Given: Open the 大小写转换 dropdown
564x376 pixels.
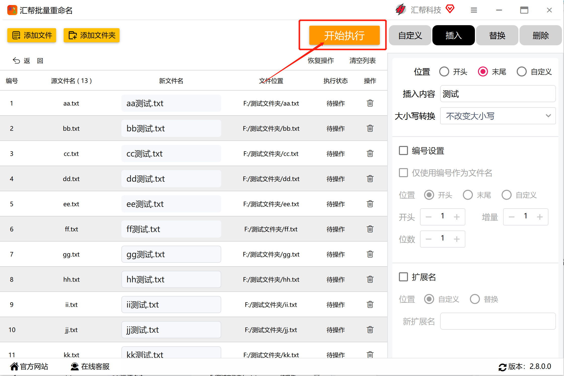Looking at the screenshot, I should point(498,116).
